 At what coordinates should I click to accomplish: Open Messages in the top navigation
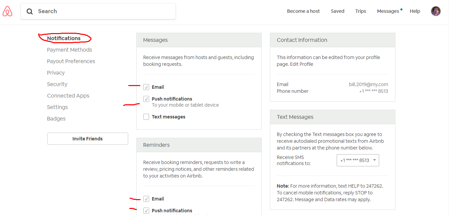(x=388, y=11)
